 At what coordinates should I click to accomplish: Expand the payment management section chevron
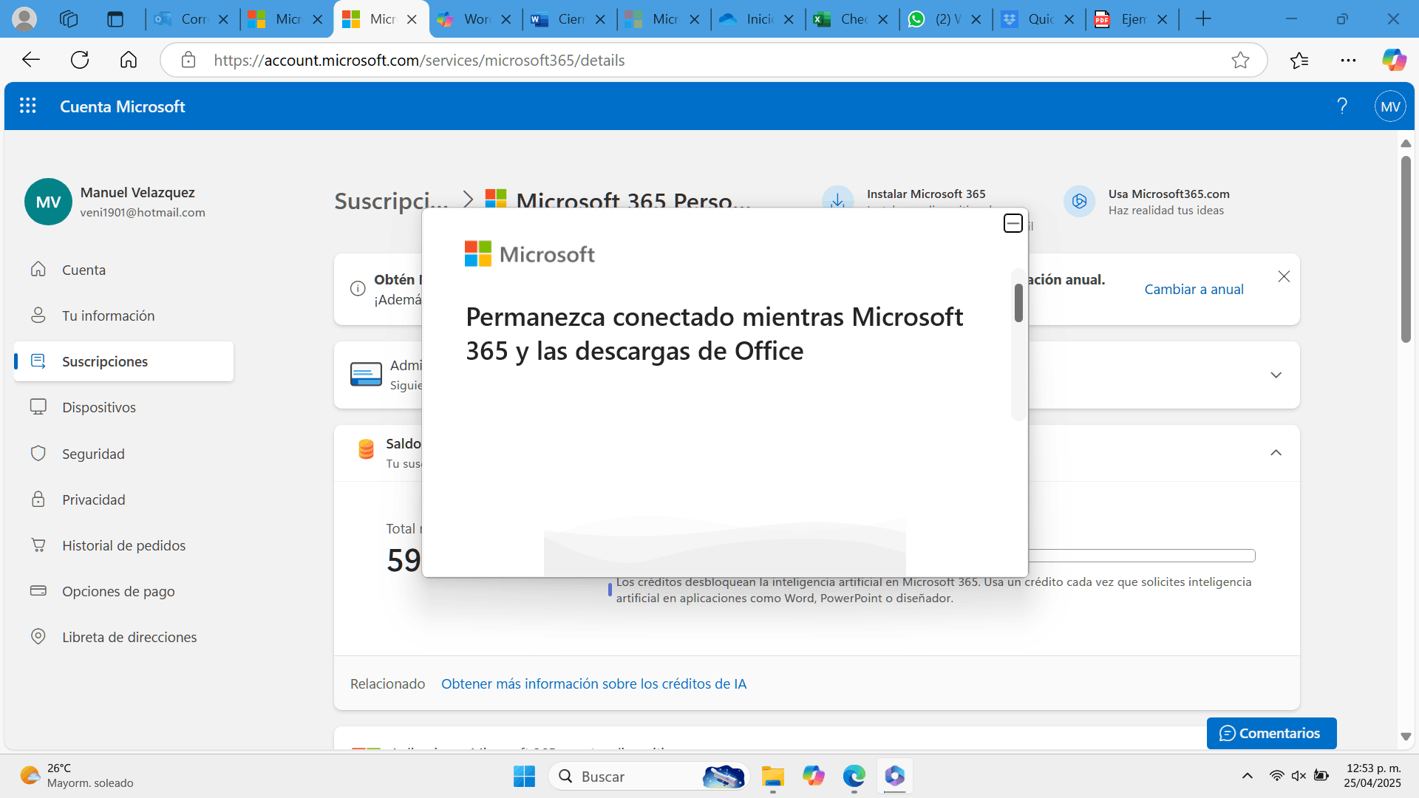[x=1276, y=375]
